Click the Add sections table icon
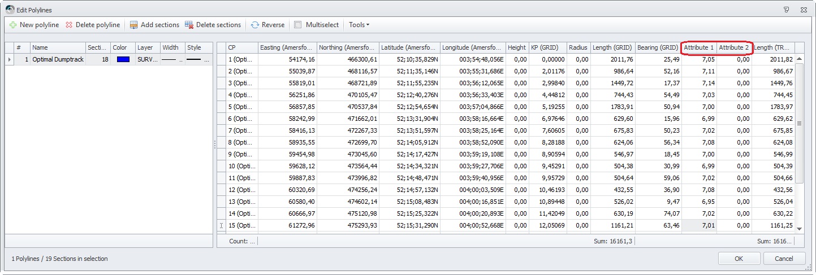This screenshot has height=275, width=816. (x=133, y=25)
